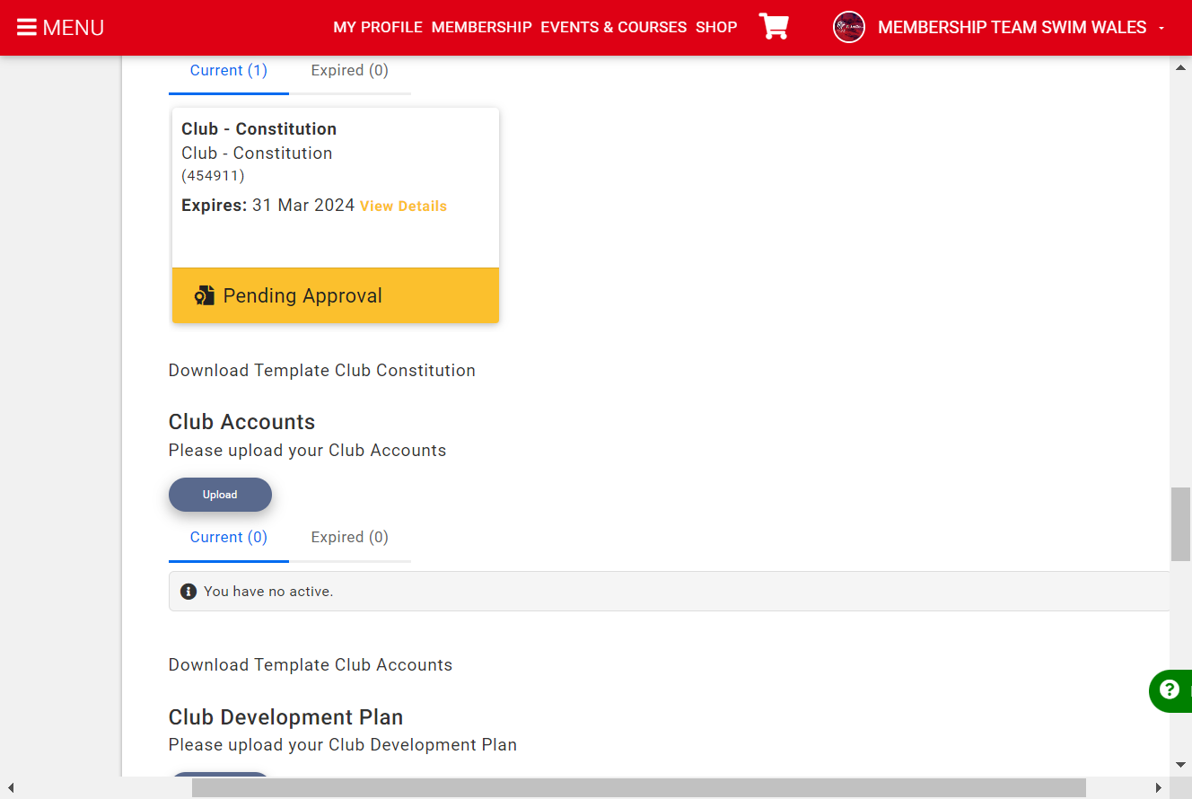
Task: Go to EVENTS & COURSES
Action: pyautogui.click(x=613, y=27)
